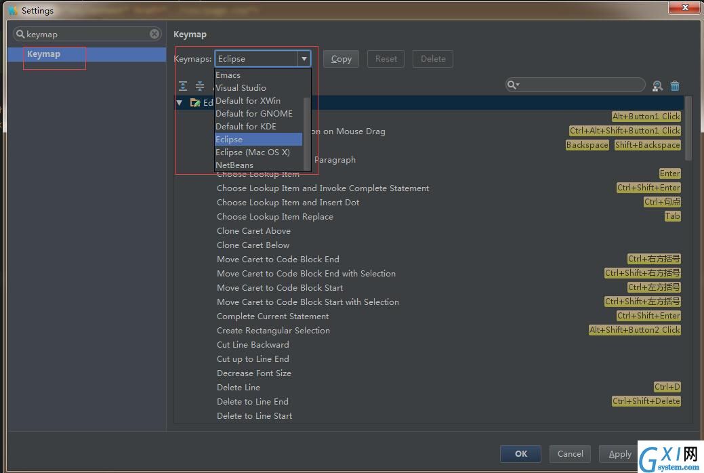Focus the settings search field containing keymap
The width and height of the screenshot is (704, 473).
87,34
